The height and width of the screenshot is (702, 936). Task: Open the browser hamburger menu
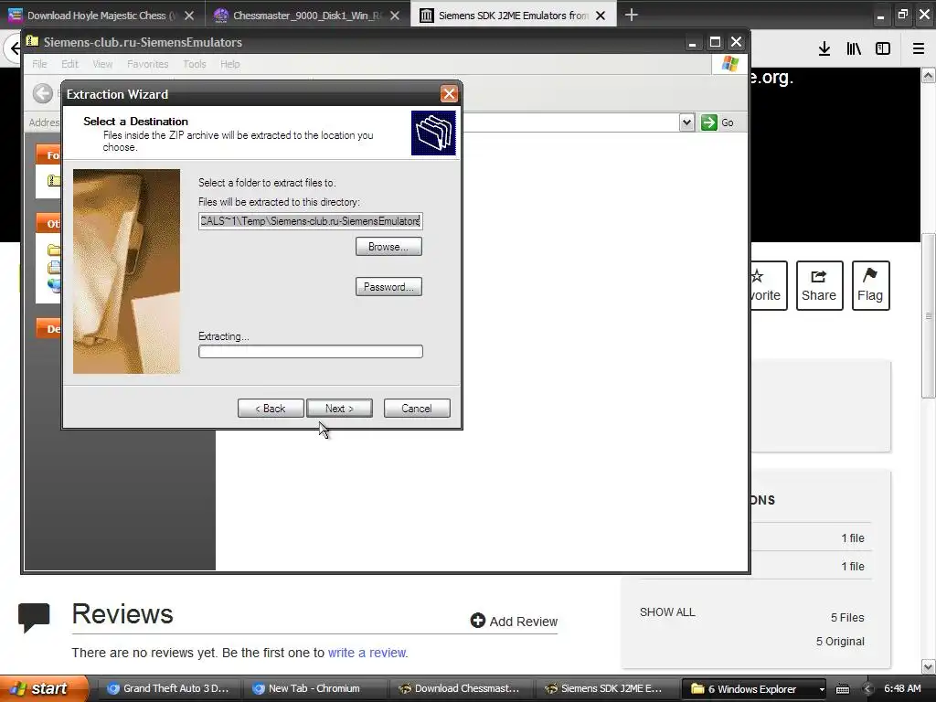point(919,49)
